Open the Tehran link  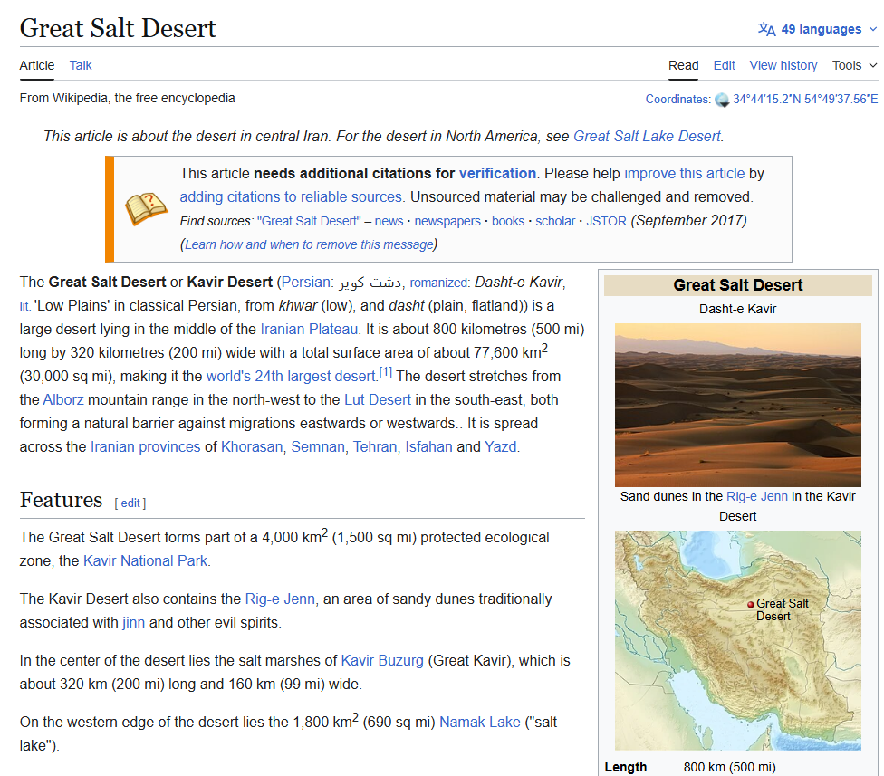375,447
